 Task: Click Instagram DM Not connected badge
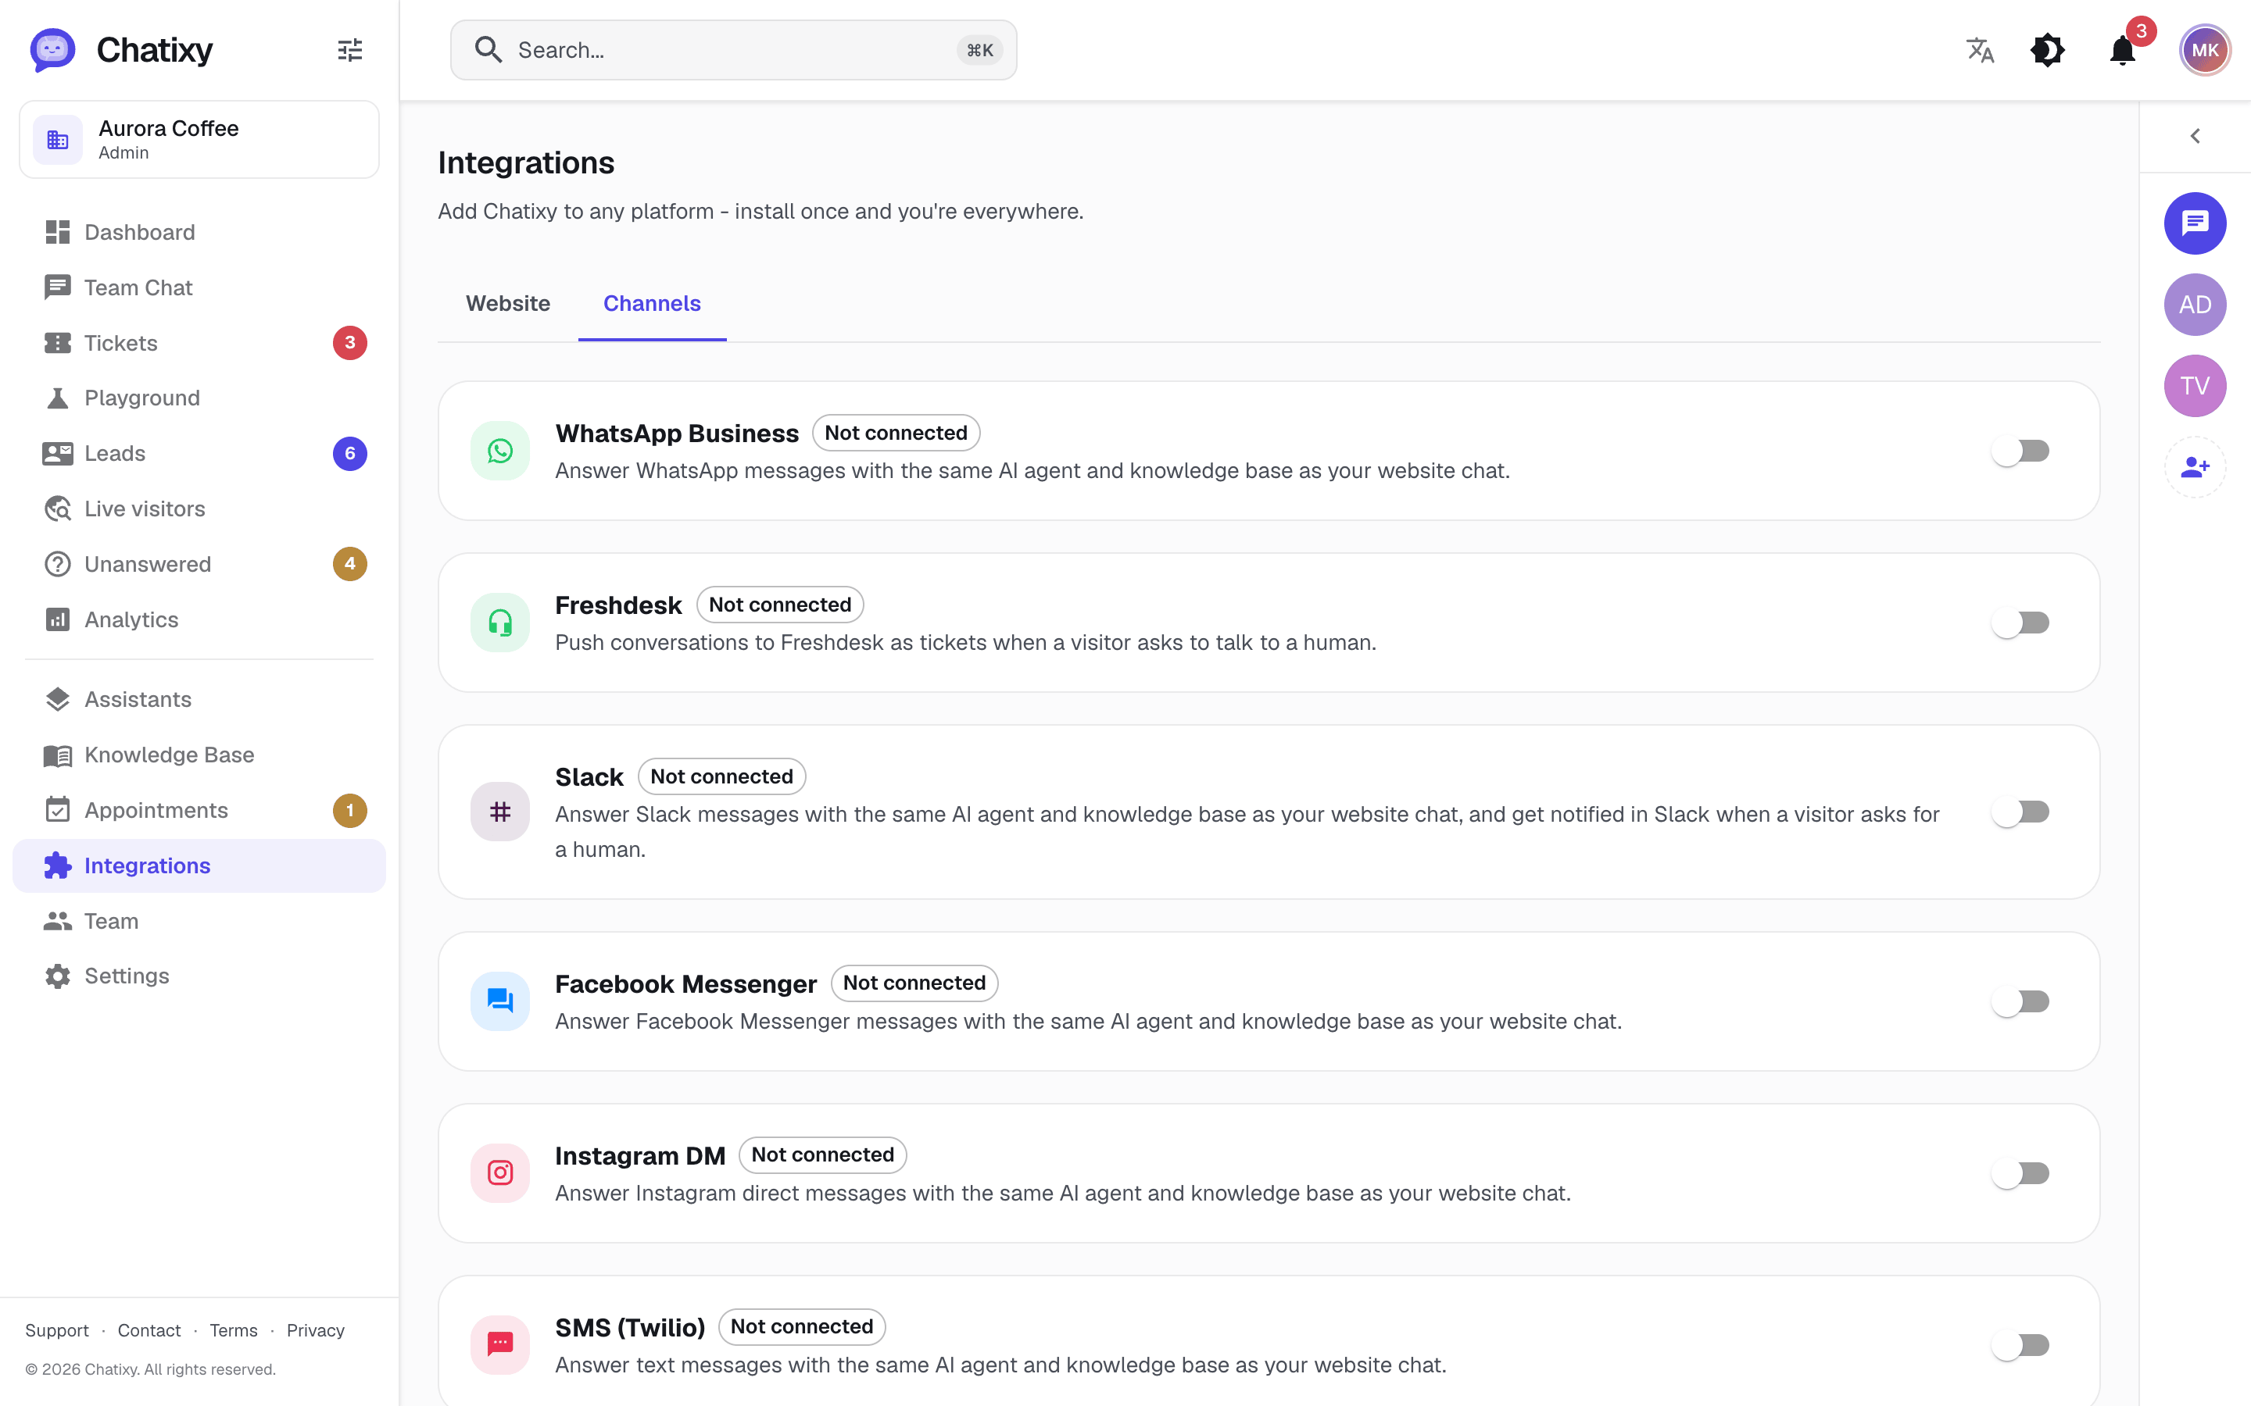822,1155
